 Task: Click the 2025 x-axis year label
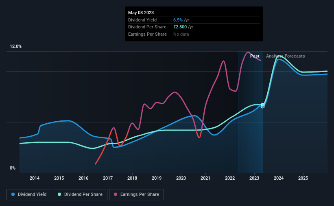[303, 178]
